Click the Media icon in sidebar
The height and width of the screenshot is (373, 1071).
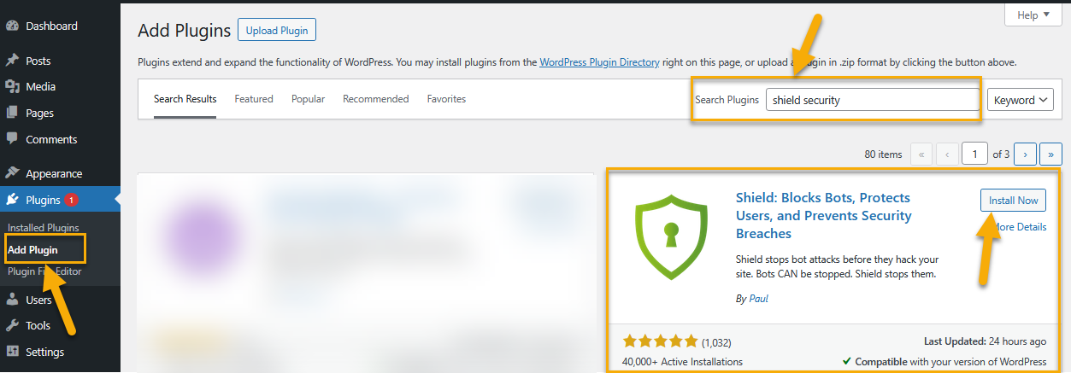(13, 87)
